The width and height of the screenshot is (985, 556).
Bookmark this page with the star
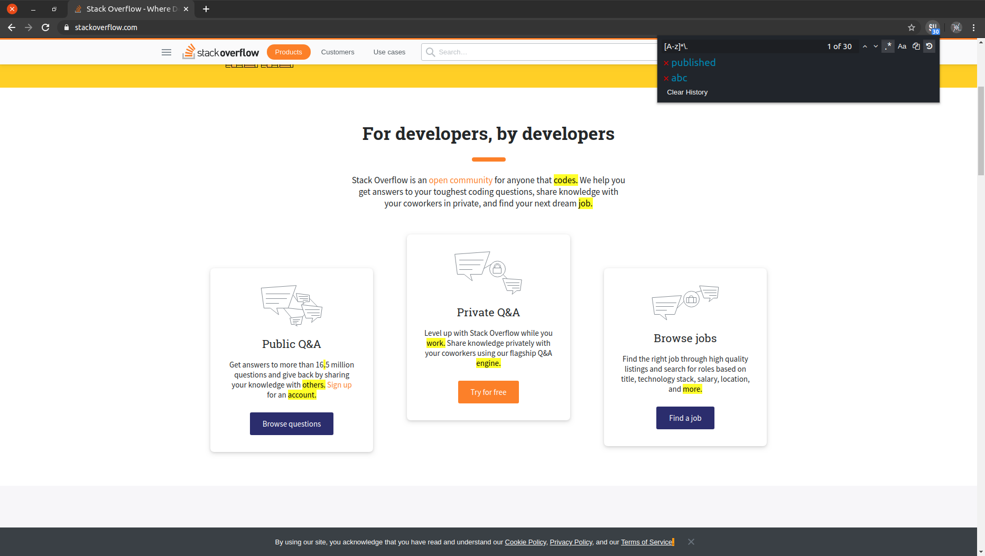(912, 27)
